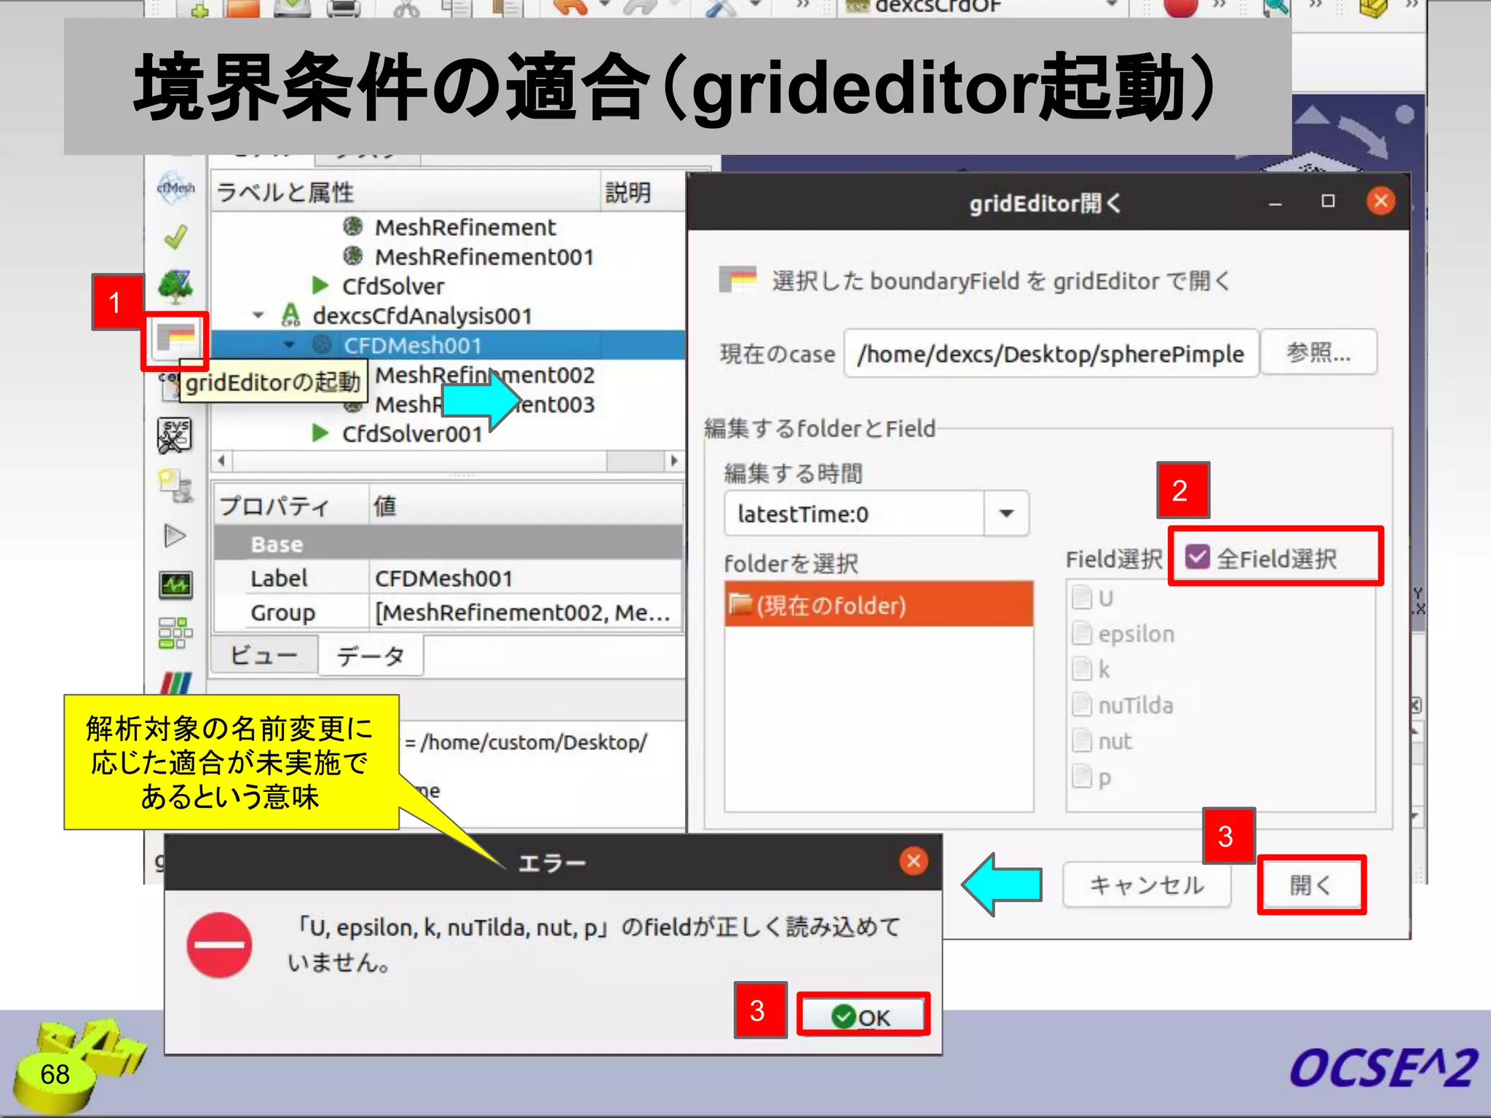
Task: Click the tree horizontal scrollbar thumb
Action: coord(636,461)
